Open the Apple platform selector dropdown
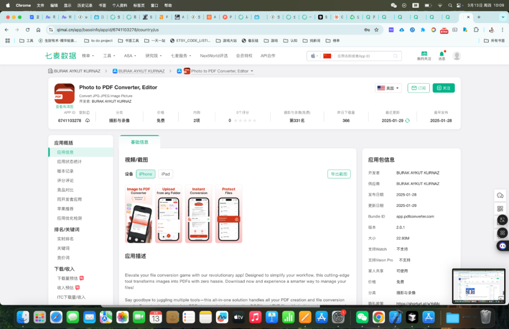 coord(314,56)
